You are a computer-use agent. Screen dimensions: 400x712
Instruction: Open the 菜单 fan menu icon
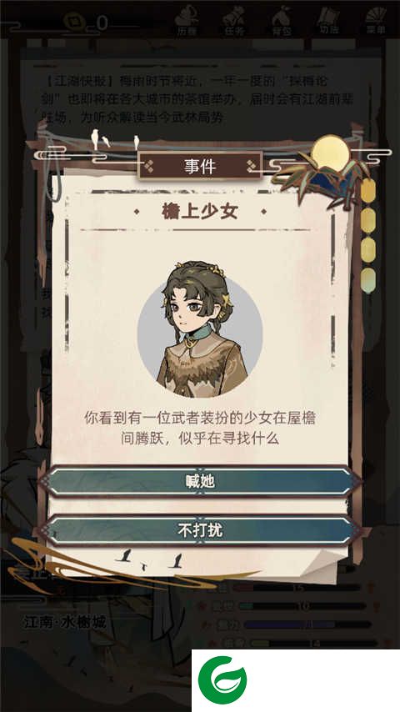click(x=376, y=21)
